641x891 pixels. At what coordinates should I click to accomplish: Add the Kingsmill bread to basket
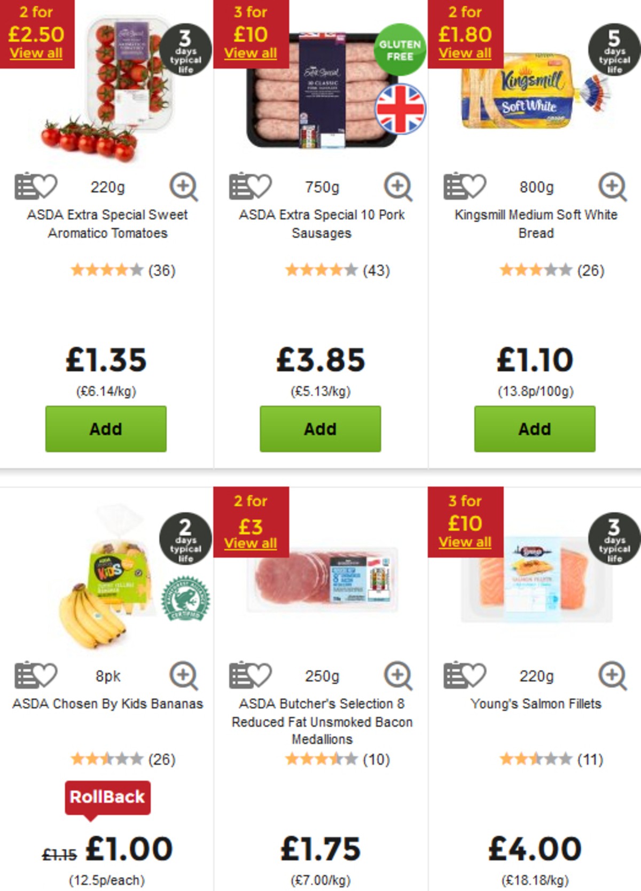[534, 428]
